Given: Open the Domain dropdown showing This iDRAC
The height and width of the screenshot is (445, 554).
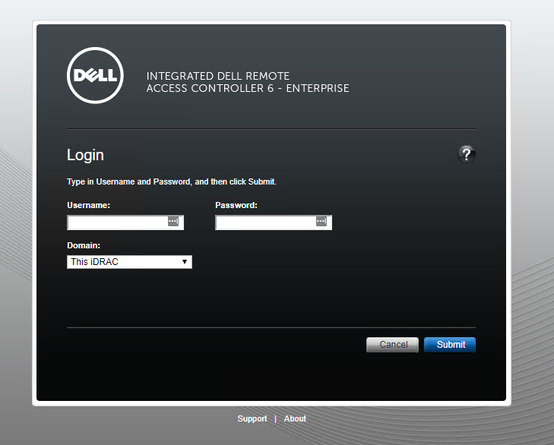Looking at the screenshot, I should pos(129,262).
